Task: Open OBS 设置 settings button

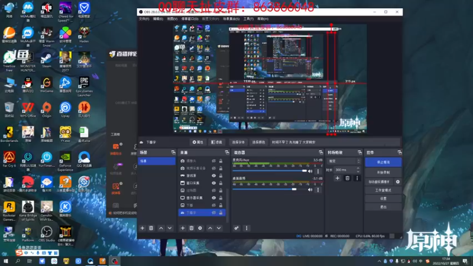Action: tap(383, 199)
